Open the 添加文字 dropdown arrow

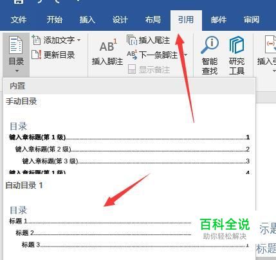point(79,40)
